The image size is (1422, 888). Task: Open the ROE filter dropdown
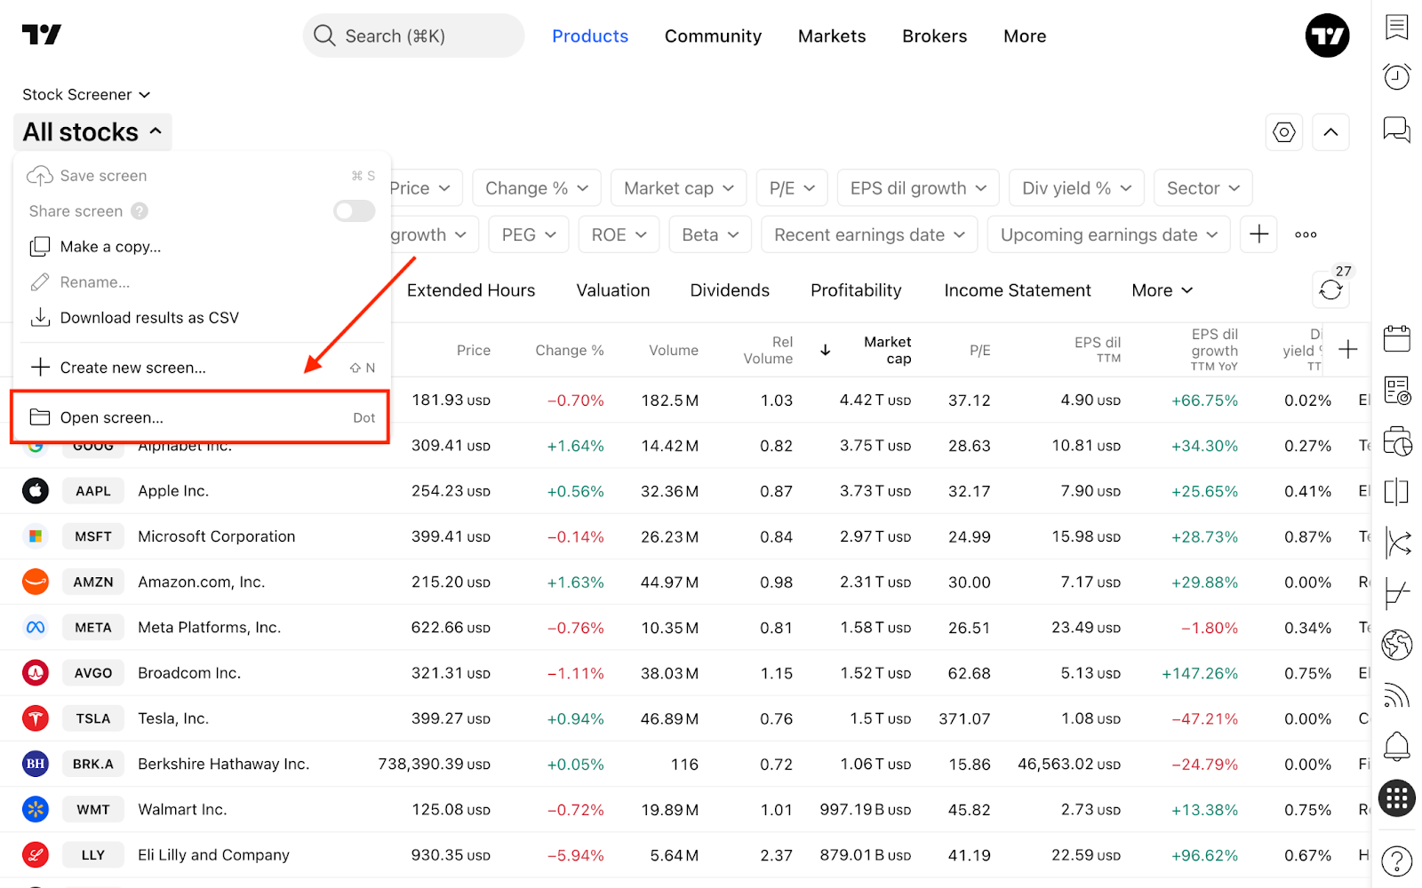(x=619, y=234)
